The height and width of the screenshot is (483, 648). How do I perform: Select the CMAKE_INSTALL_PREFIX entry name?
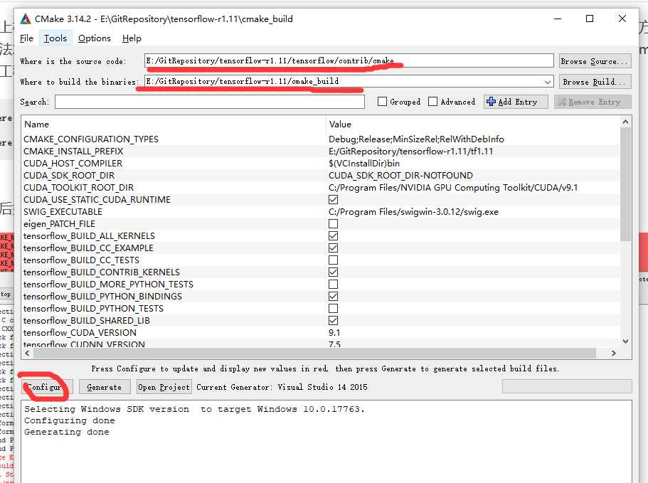coord(73,152)
